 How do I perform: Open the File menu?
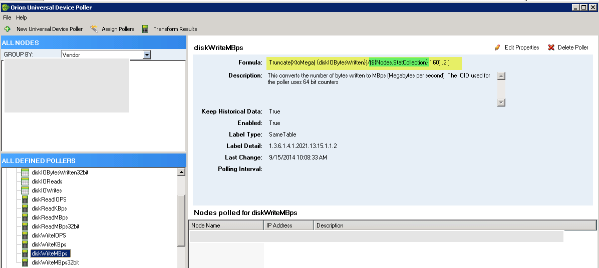click(x=8, y=17)
